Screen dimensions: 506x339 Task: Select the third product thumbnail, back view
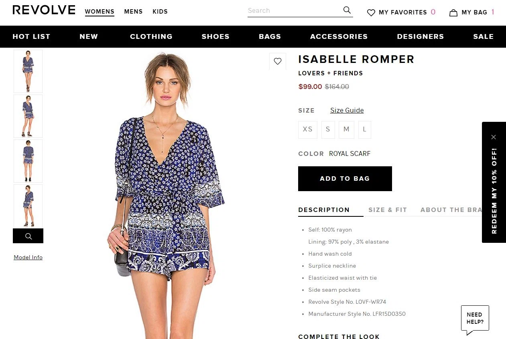coord(28,161)
